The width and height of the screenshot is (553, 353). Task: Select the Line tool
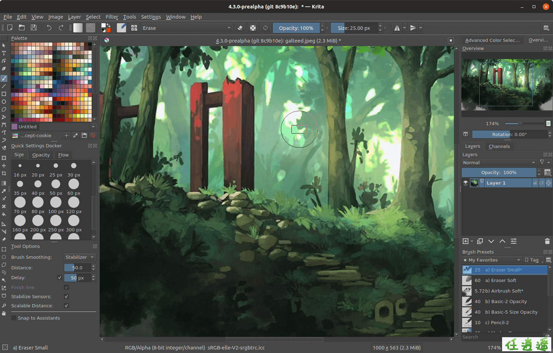[4, 86]
